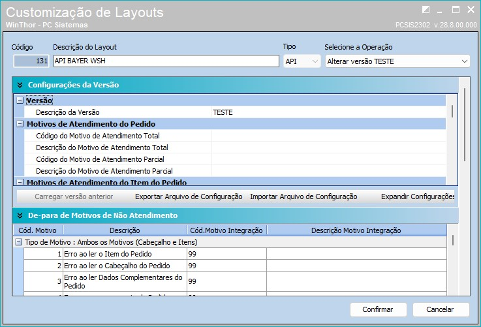The height and width of the screenshot is (327, 481).
Task: Click Exportar Arquivo de Configuração
Action: (189, 196)
